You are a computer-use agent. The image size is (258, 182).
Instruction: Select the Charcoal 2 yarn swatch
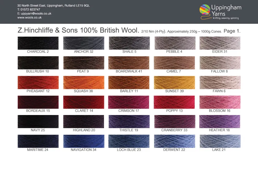tap(38, 43)
